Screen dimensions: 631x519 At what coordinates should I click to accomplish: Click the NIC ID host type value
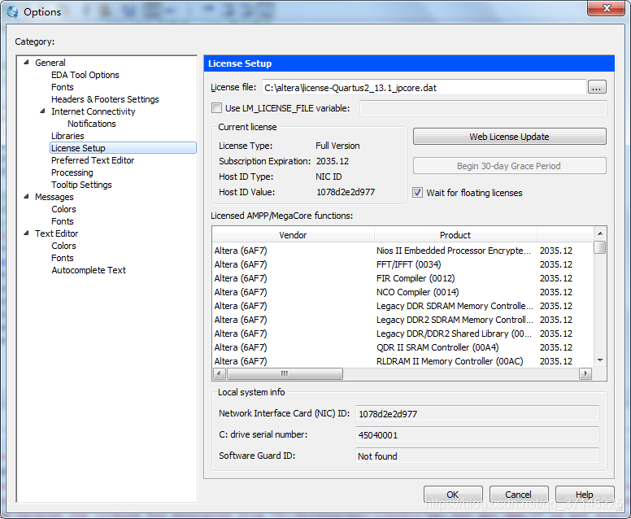point(329,177)
